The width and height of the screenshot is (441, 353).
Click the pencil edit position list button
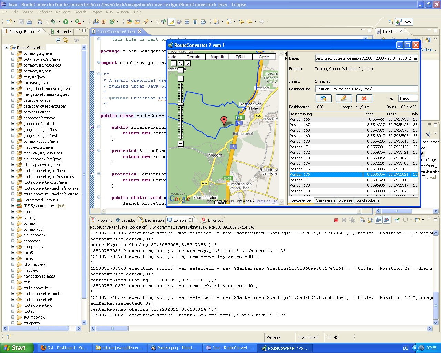(343, 98)
